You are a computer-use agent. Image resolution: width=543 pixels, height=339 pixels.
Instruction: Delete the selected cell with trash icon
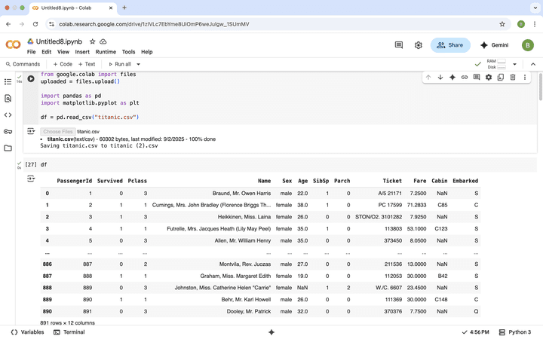[x=513, y=78]
